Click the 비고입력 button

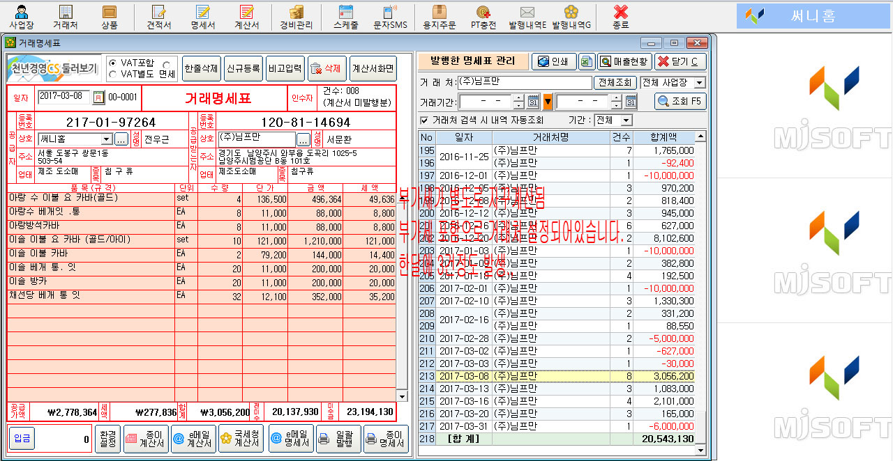point(285,69)
